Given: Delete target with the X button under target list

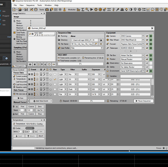Looking at the screenshot, I should tap(35, 64).
